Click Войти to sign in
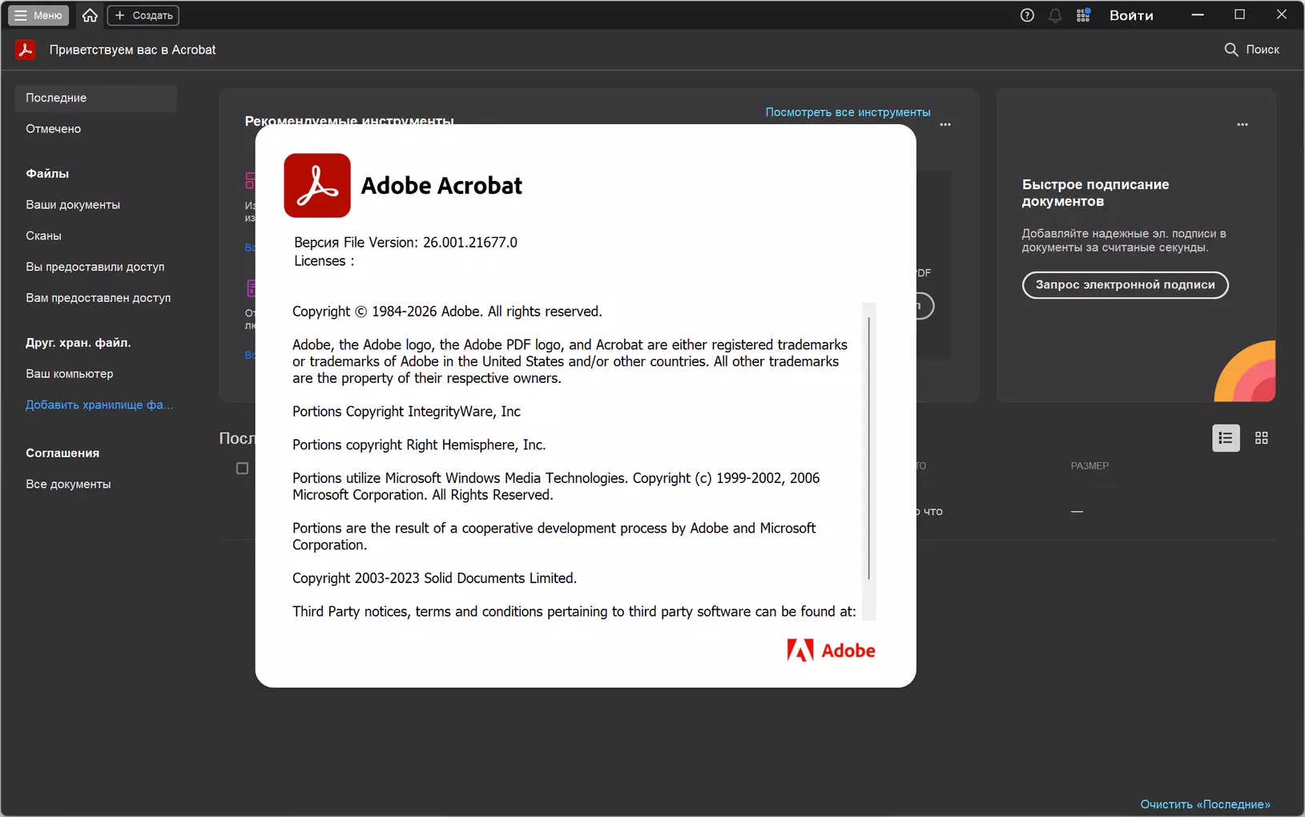The width and height of the screenshot is (1305, 817). [1131, 15]
